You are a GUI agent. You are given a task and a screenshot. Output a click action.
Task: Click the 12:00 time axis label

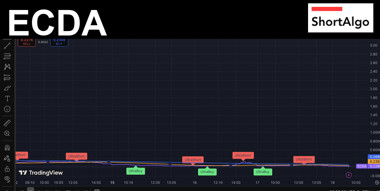[299, 183]
